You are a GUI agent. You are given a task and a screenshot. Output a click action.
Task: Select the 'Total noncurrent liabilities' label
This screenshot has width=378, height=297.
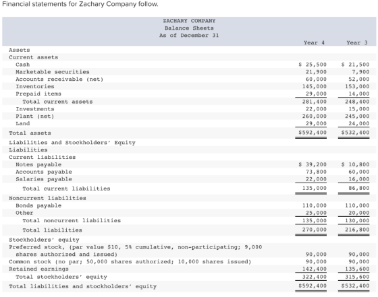[x=72, y=220]
